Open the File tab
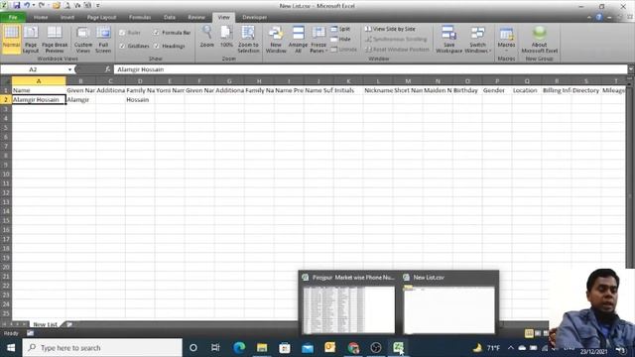The image size is (635, 357). point(13,17)
